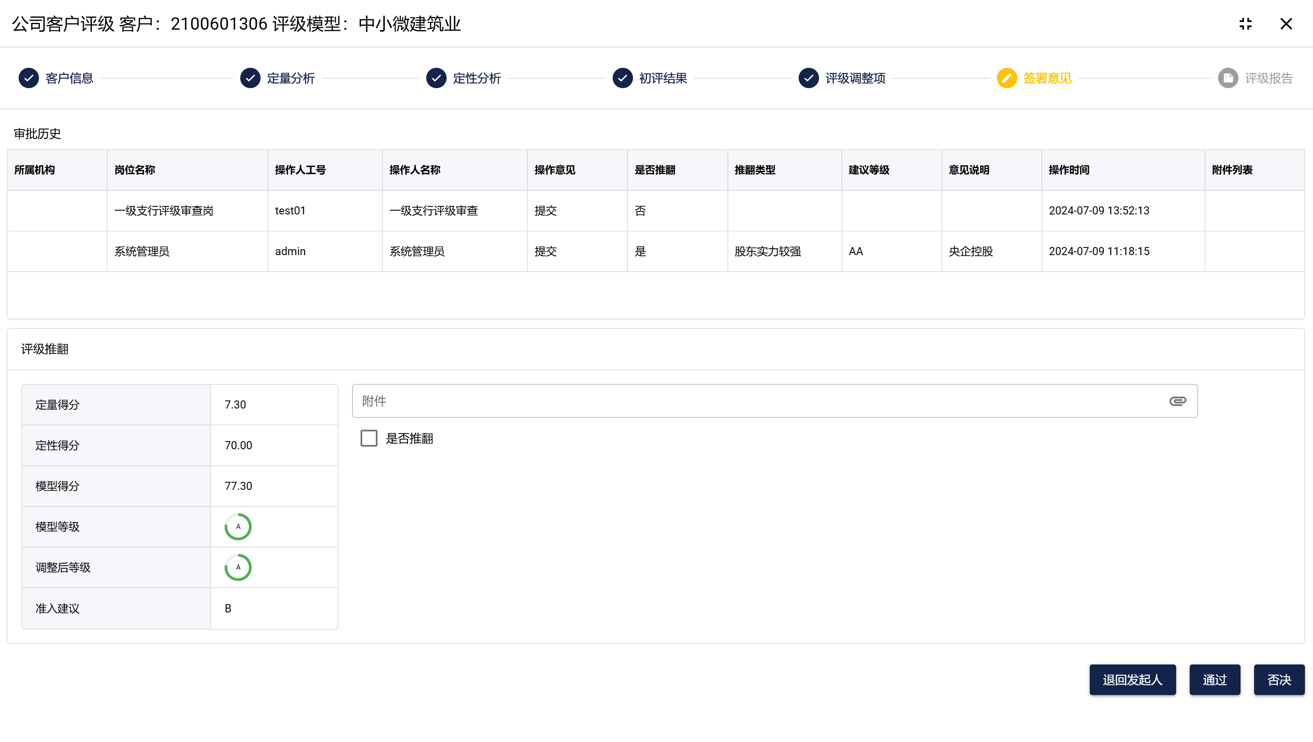
Task: Close the 公司客户评级 dialog
Action: coord(1286,24)
